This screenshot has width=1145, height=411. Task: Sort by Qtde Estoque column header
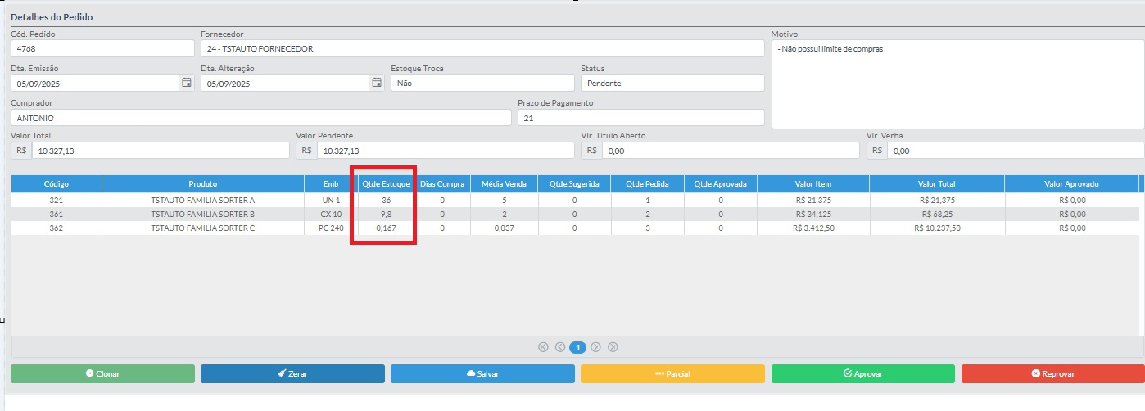[387, 184]
